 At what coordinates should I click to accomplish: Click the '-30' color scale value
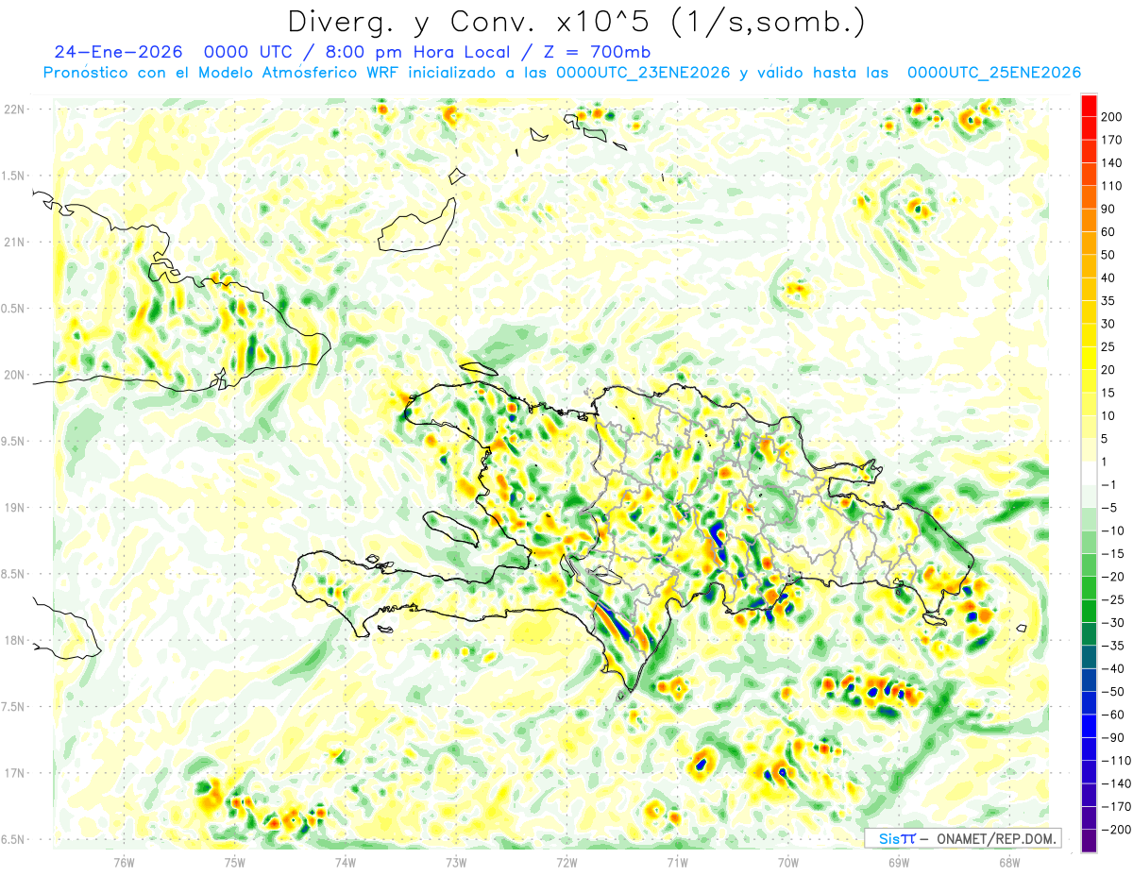pyautogui.click(x=1112, y=623)
